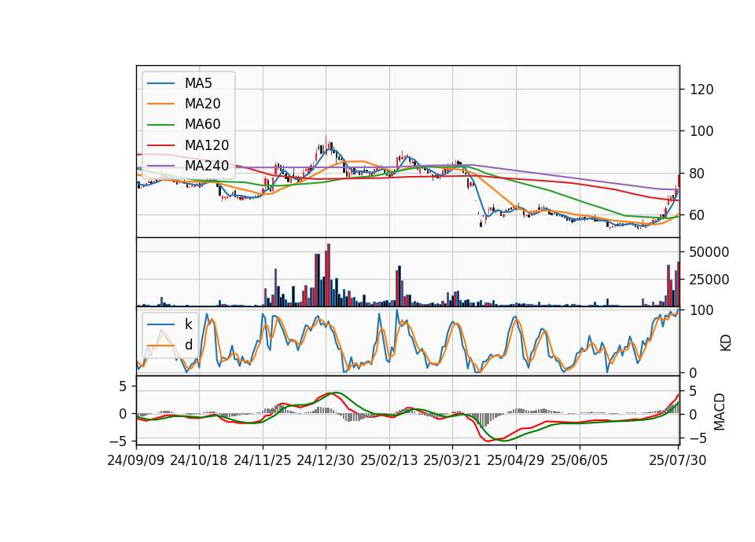The image size is (755, 542).
Task: Click the 50000 volume axis tick label
Action: [x=709, y=252]
